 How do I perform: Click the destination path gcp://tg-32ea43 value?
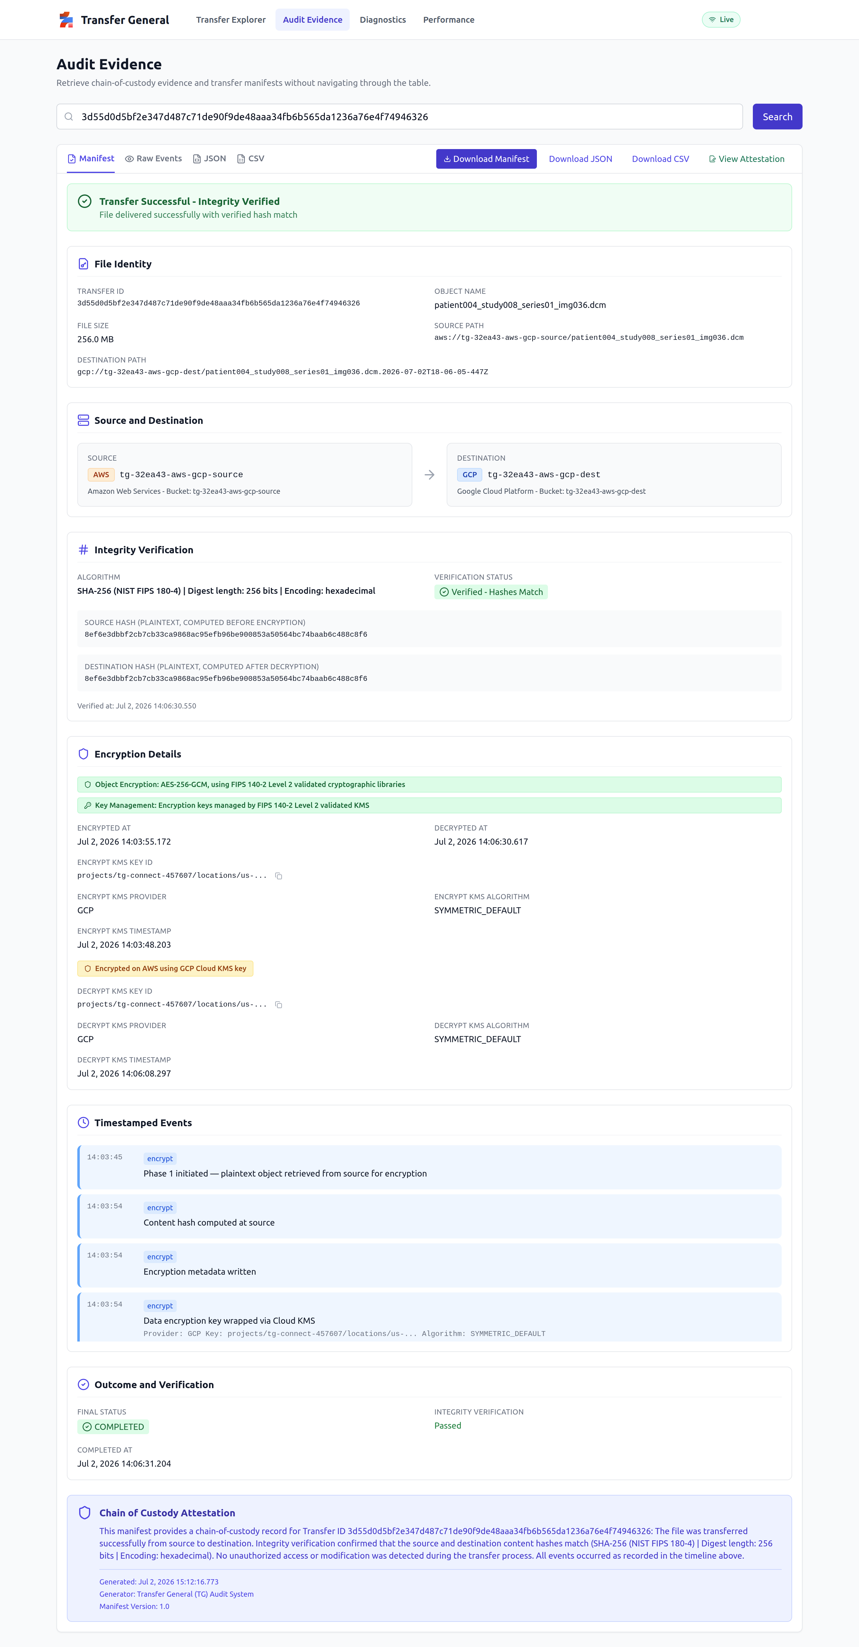coord(283,372)
